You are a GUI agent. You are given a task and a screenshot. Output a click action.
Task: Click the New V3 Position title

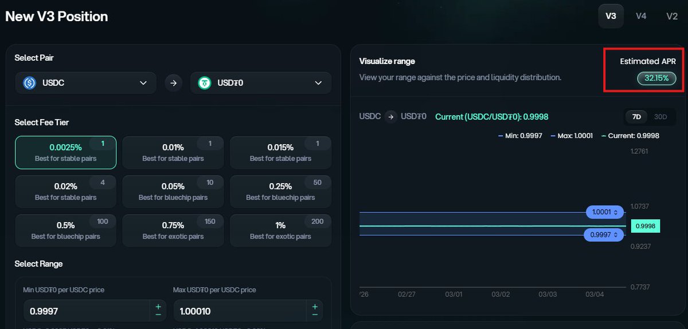[x=56, y=17]
